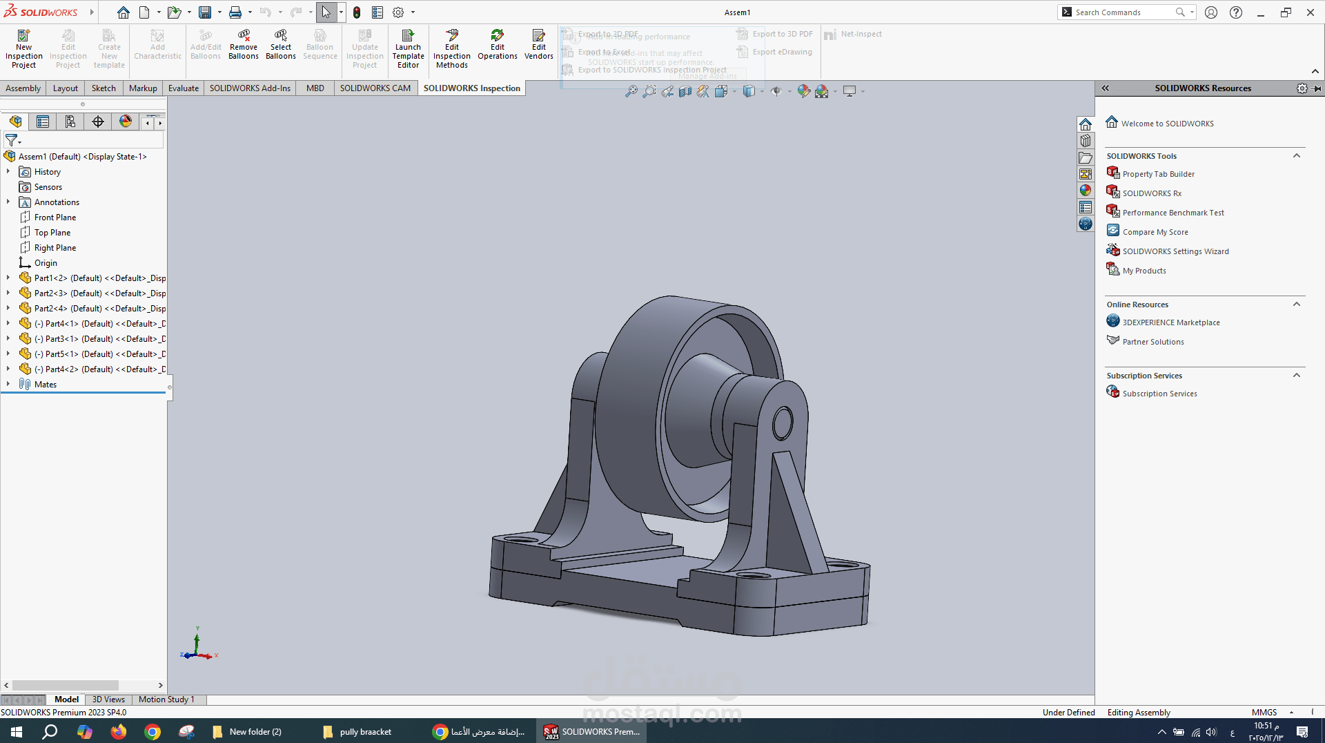Click Zoom to Fit in view toolbar
Screen dimensions: 1325x743
631,91
